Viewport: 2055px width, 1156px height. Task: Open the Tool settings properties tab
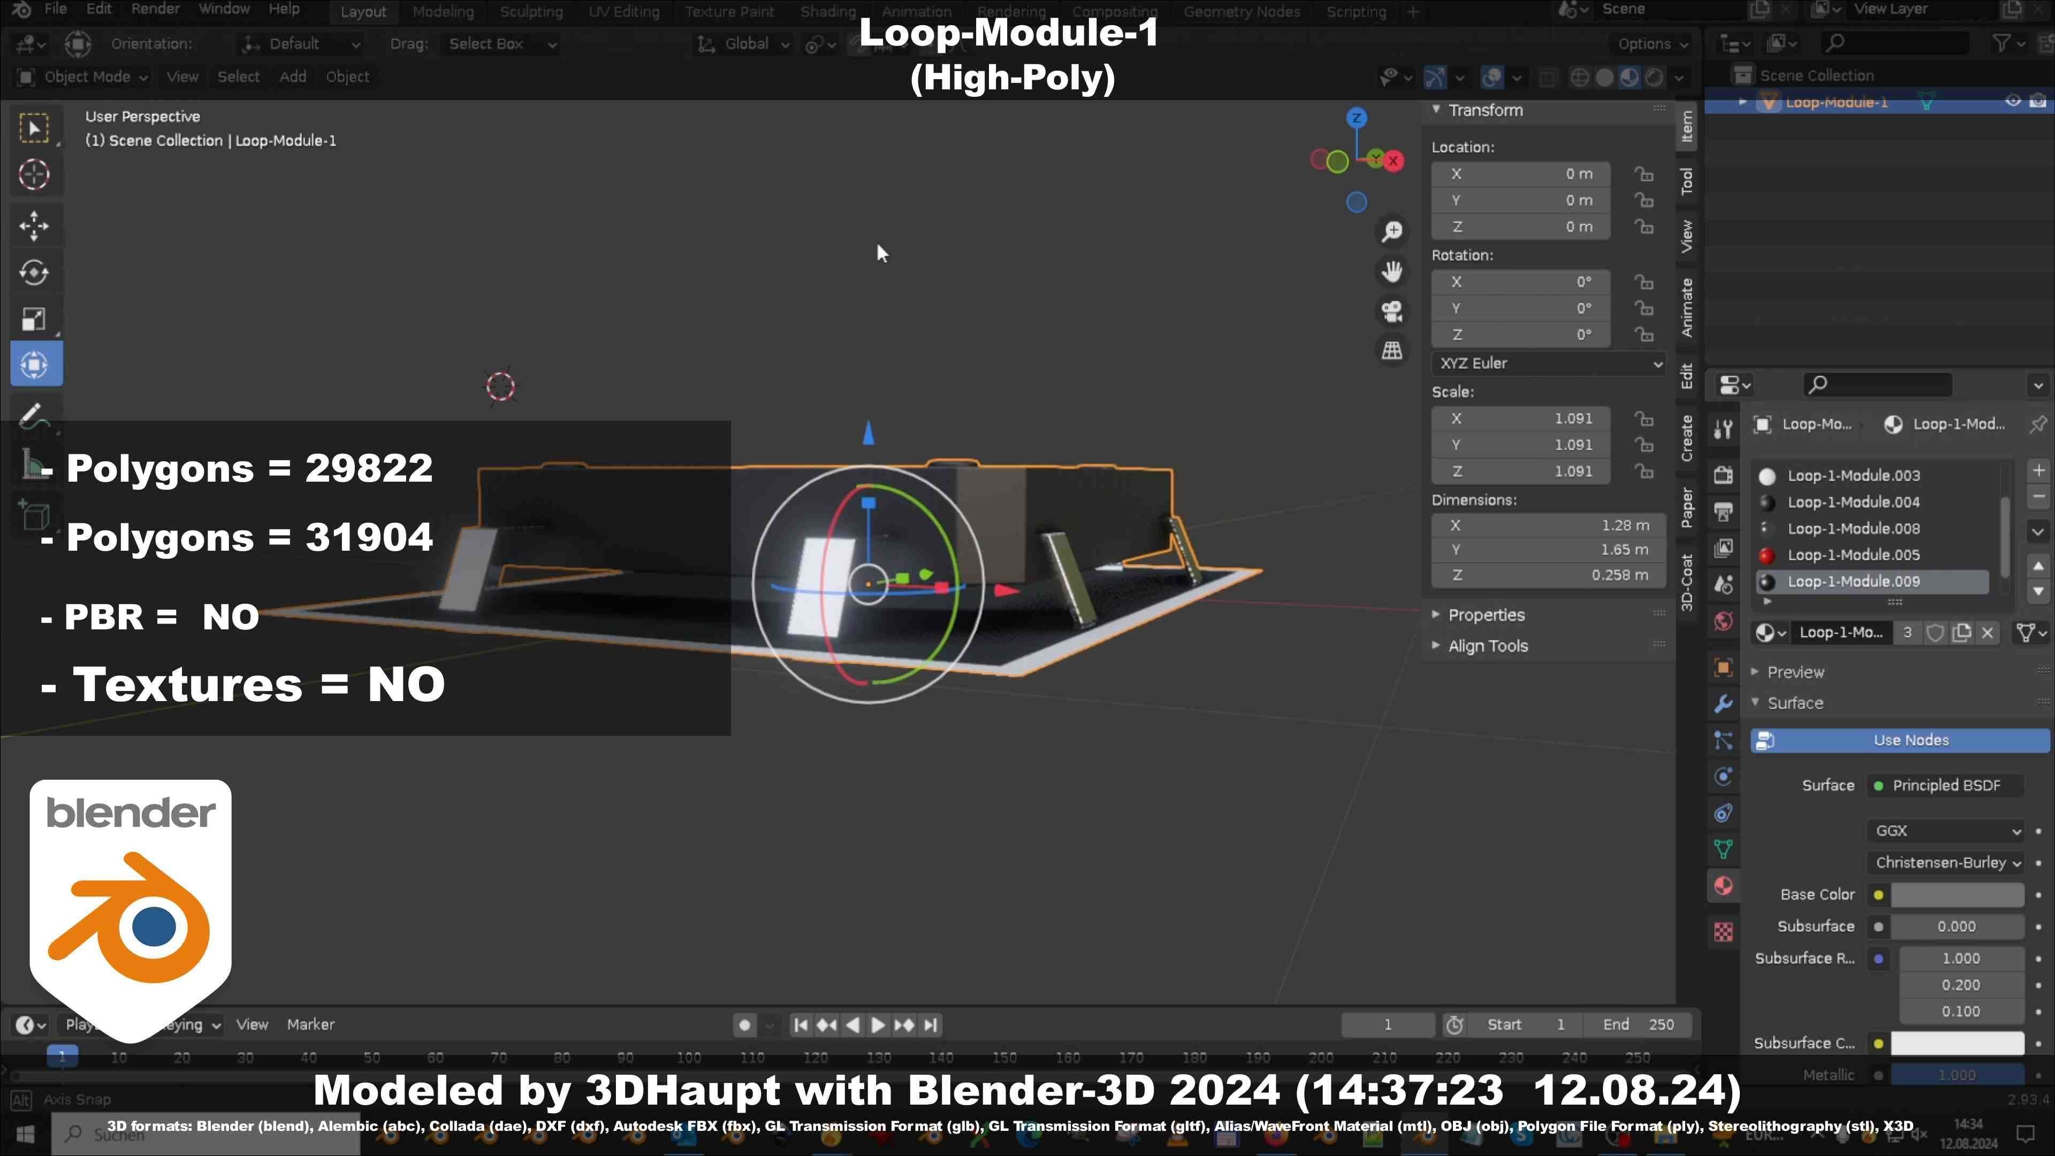click(1723, 430)
